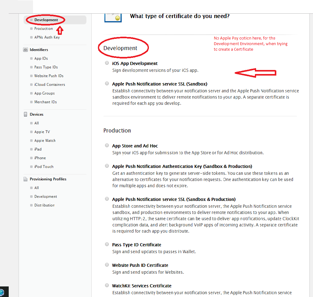313x297 pixels.
Task: Select App Store and Ad Hoc option
Action: (x=107, y=146)
